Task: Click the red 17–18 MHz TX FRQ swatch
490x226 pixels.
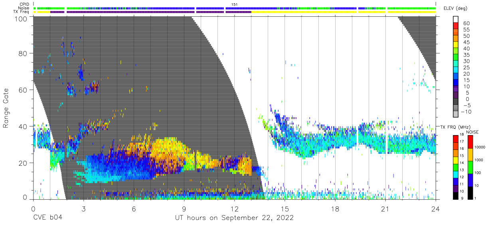Action: pyautogui.click(x=456, y=138)
